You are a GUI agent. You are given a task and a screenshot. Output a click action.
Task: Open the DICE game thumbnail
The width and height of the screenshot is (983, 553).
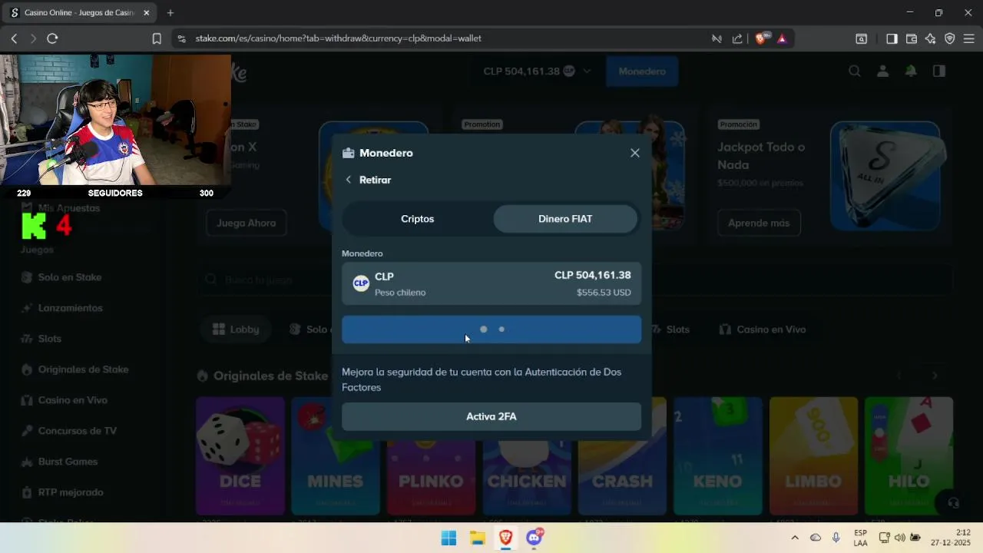click(240, 455)
